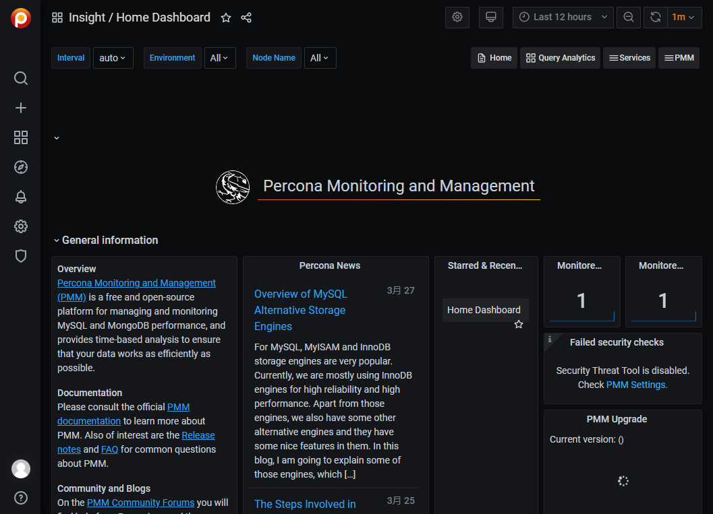Open the Release notes link
The image size is (713, 514).
[x=136, y=443]
